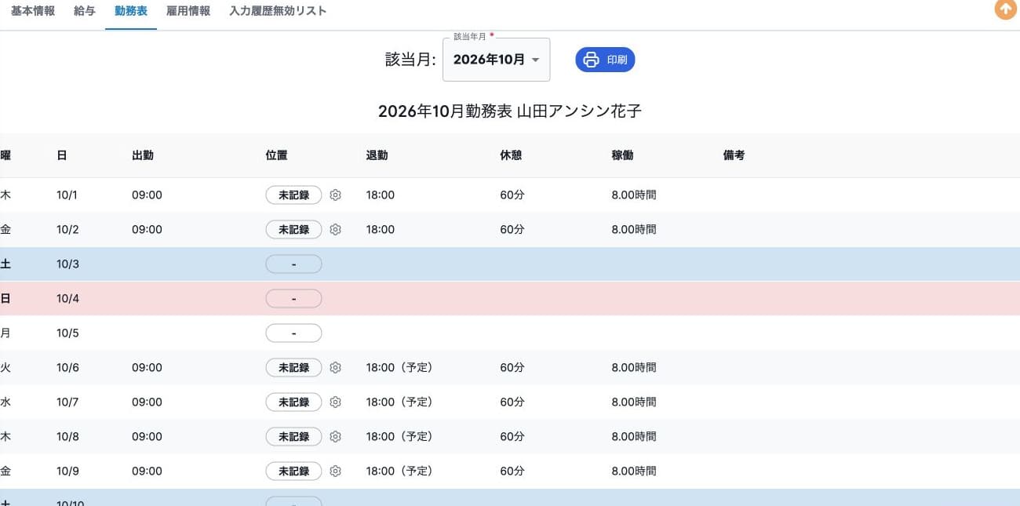Open the 入力履歴無効リスト tab
The image size is (1020, 506).
[278, 11]
